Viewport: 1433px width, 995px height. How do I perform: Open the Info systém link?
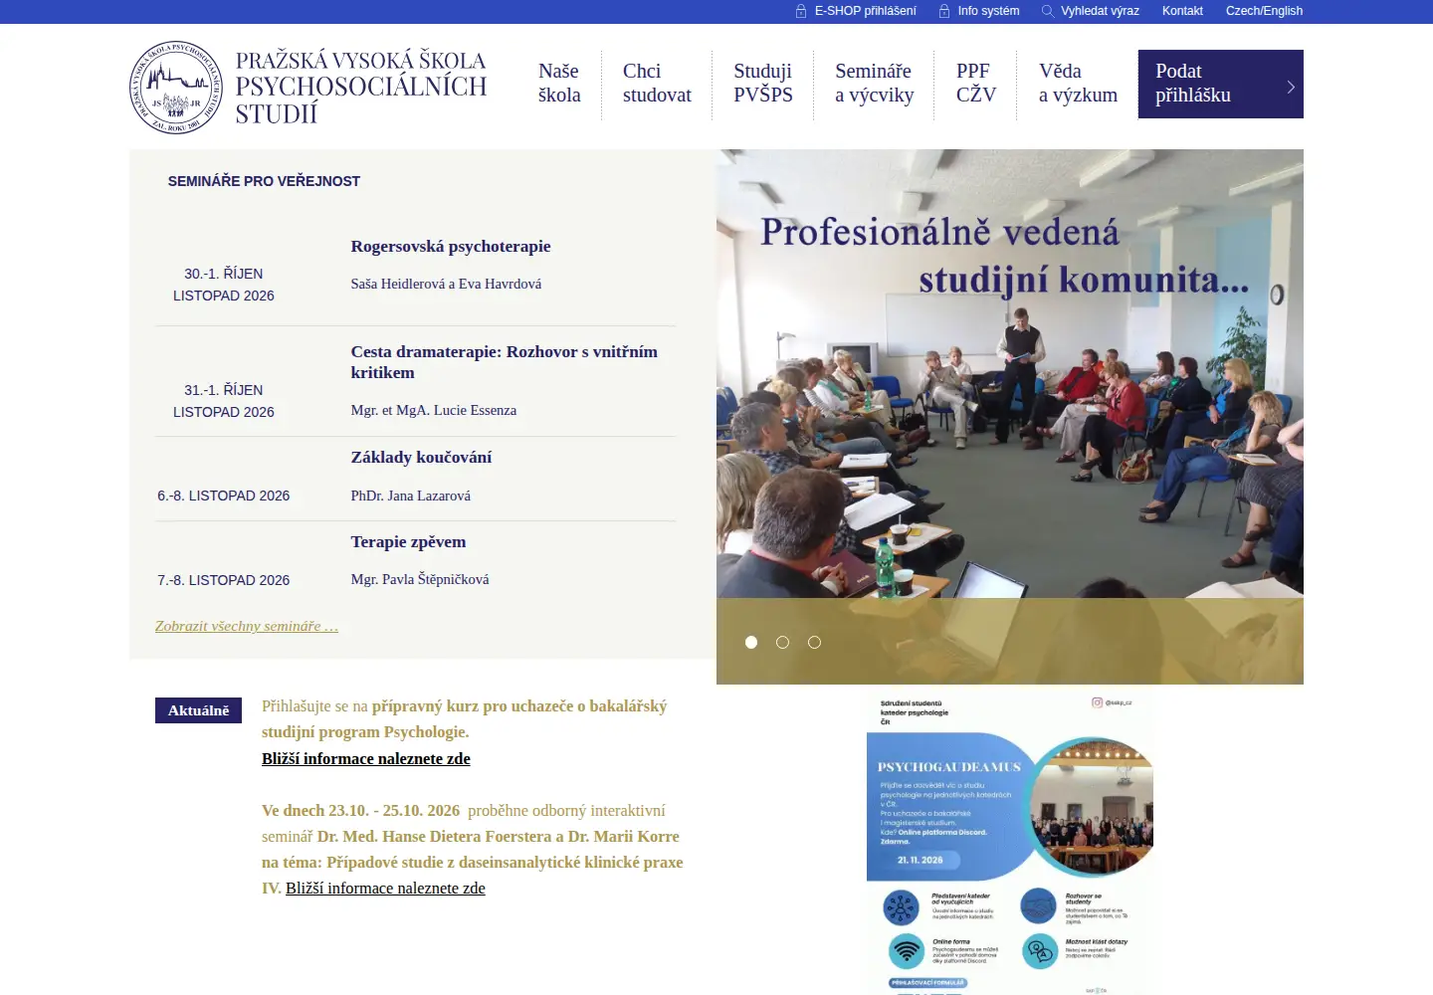[988, 11]
